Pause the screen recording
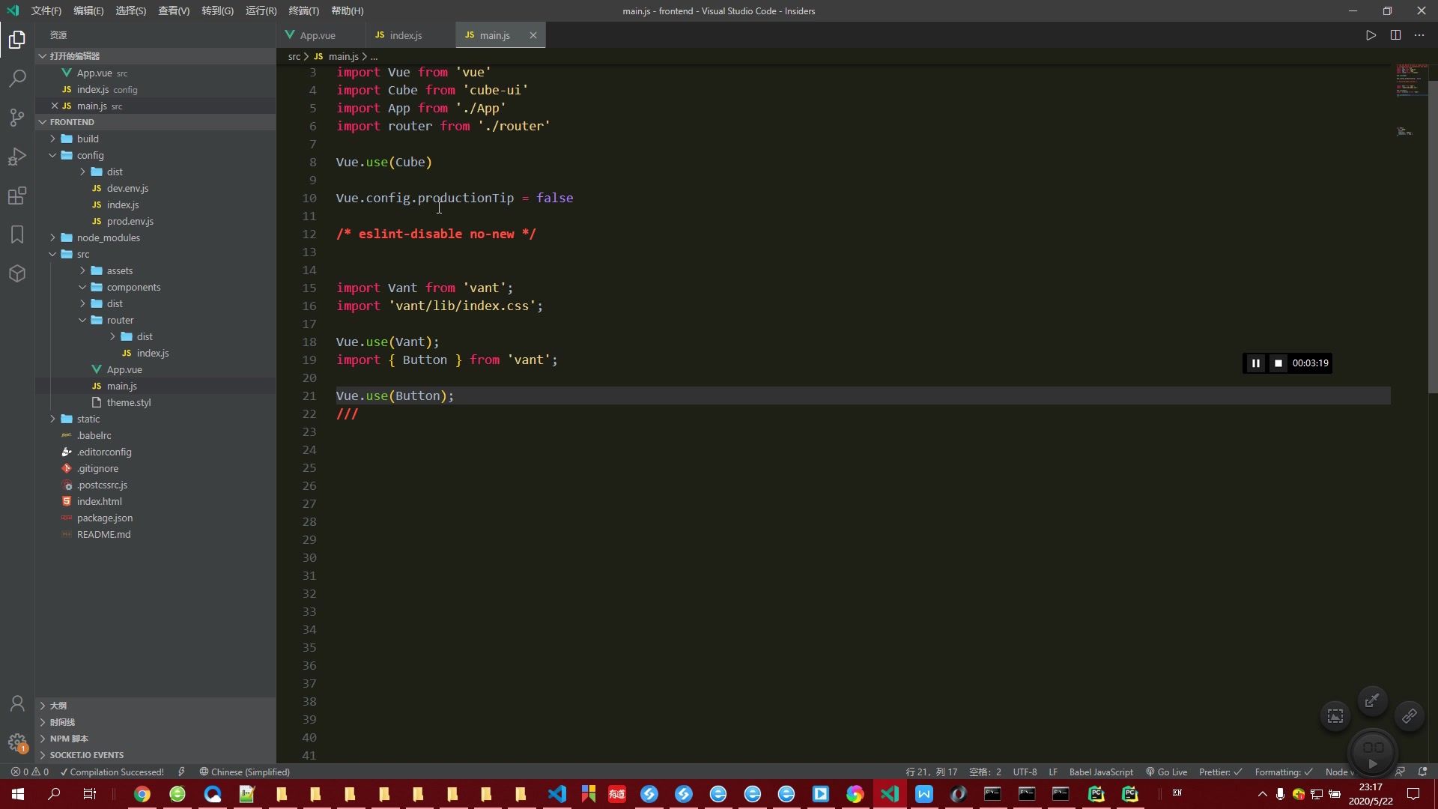The height and width of the screenshot is (809, 1438). tap(1256, 363)
